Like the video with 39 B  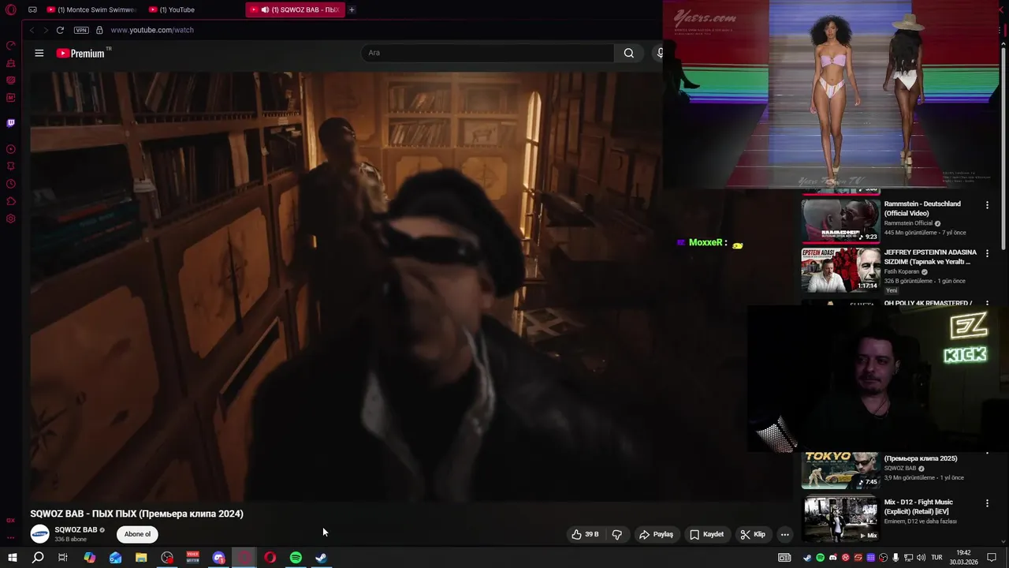coord(585,534)
